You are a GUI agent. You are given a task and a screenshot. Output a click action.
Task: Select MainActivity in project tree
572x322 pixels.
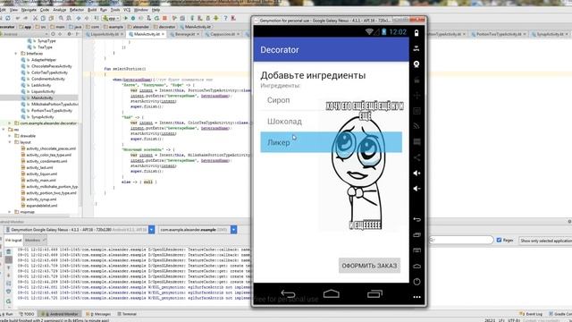(42, 97)
